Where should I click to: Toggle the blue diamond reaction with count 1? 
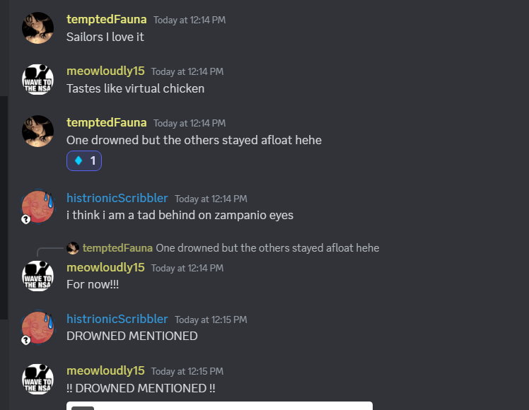point(84,161)
